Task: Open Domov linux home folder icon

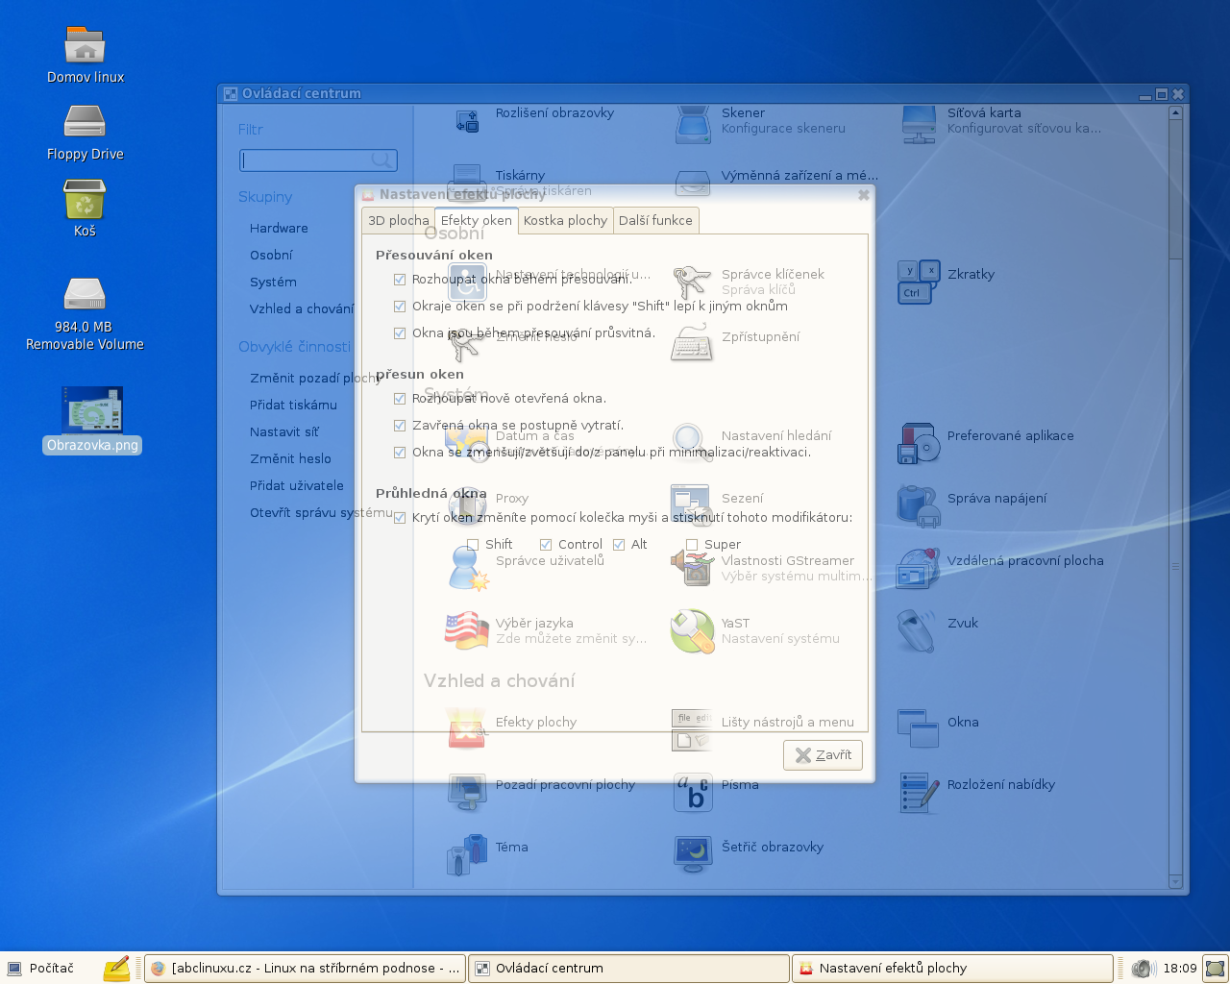Action: [x=85, y=45]
